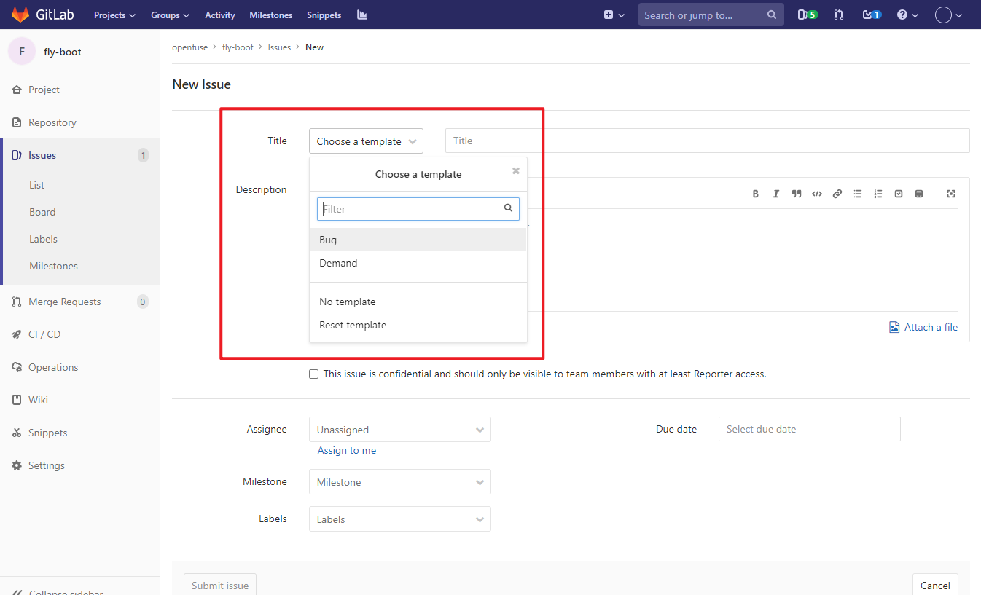Click the italic formatting icon
Image resolution: width=981 pixels, height=595 pixels.
click(776, 194)
